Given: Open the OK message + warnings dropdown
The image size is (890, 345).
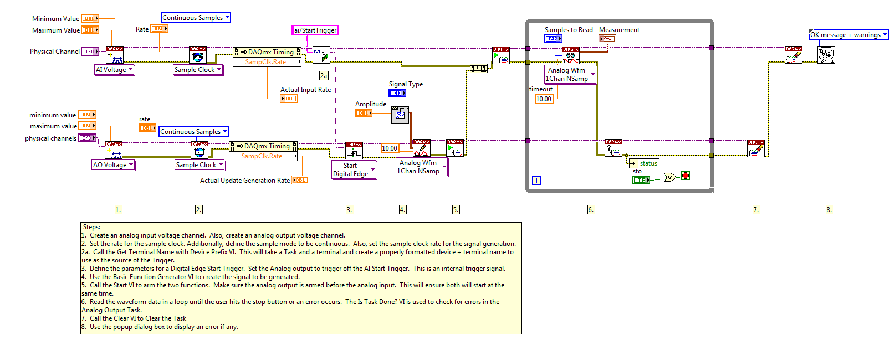Looking at the screenshot, I should (848, 35).
